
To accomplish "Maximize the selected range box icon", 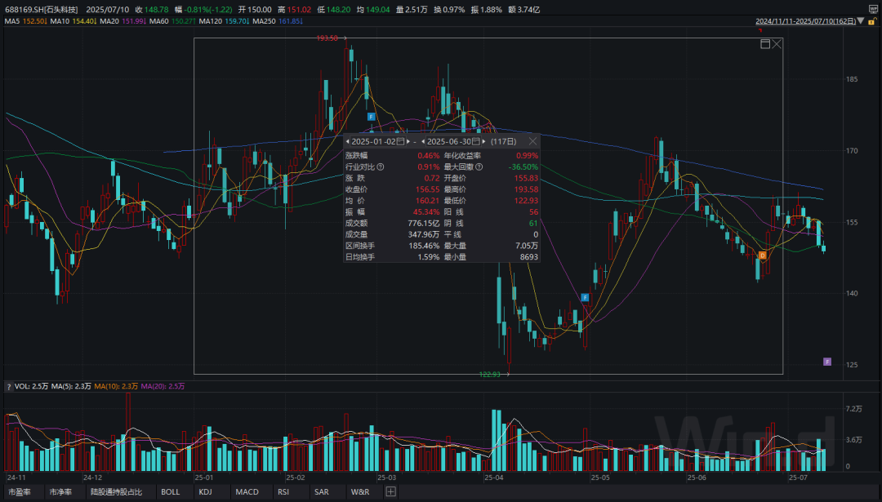I will [765, 44].
